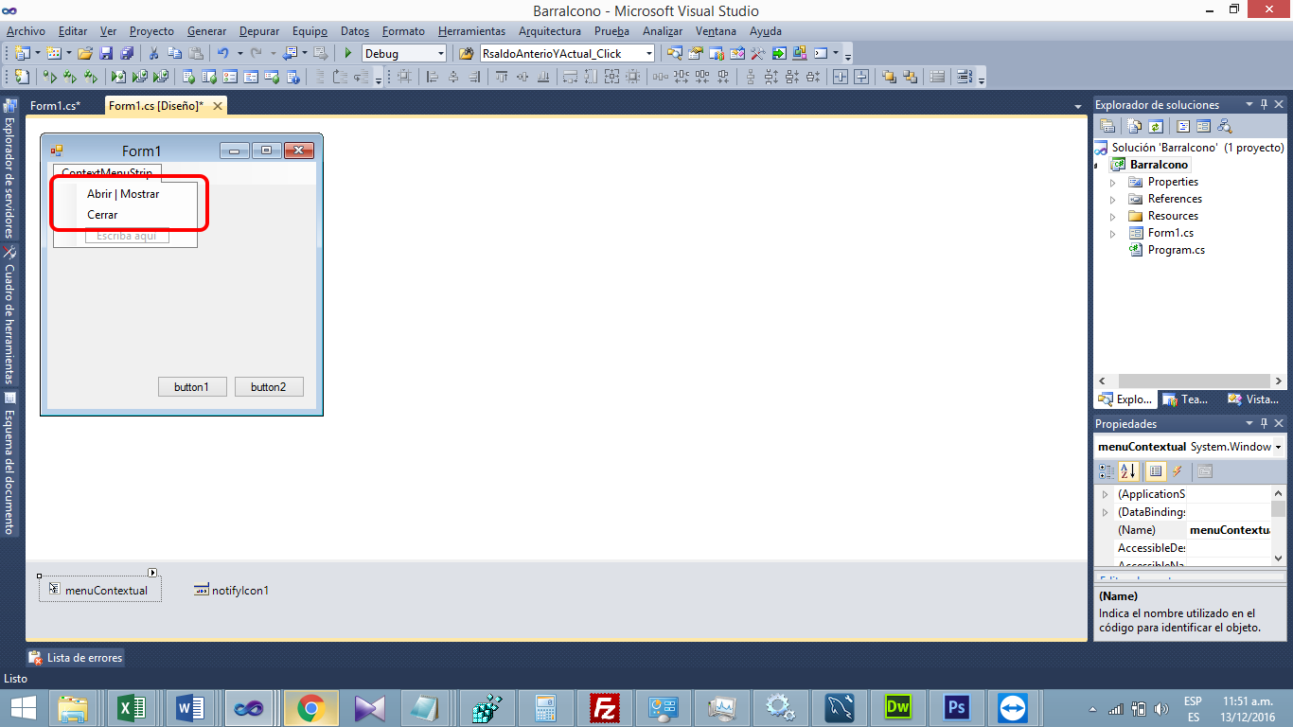Select the Abrir | Mostrar menu item
Screen dimensions: 1293x727
pyautogui.click(x=123, y=194)
